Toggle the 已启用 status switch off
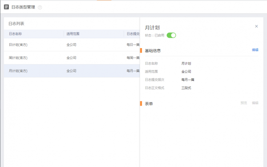This screenshot has height=167, width=267. 171,35
